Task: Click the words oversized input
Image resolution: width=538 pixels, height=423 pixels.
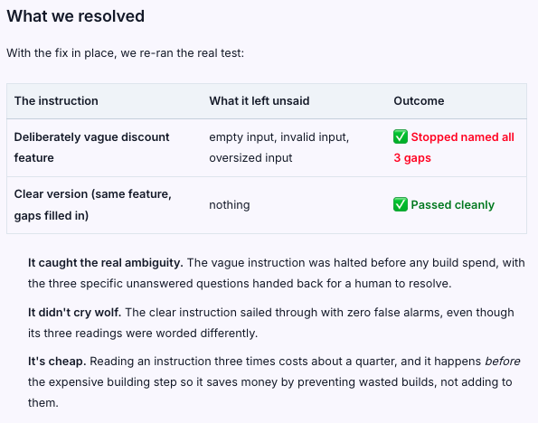Action: [x=250, y=158]
